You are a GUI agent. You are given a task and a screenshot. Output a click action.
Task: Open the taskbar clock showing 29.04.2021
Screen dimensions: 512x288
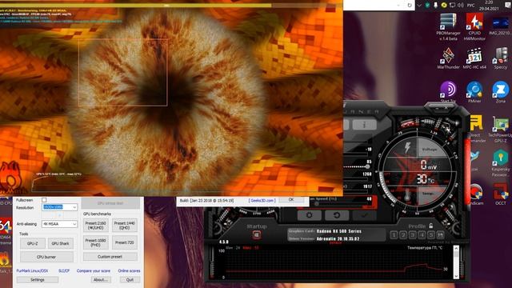(489, 6)
